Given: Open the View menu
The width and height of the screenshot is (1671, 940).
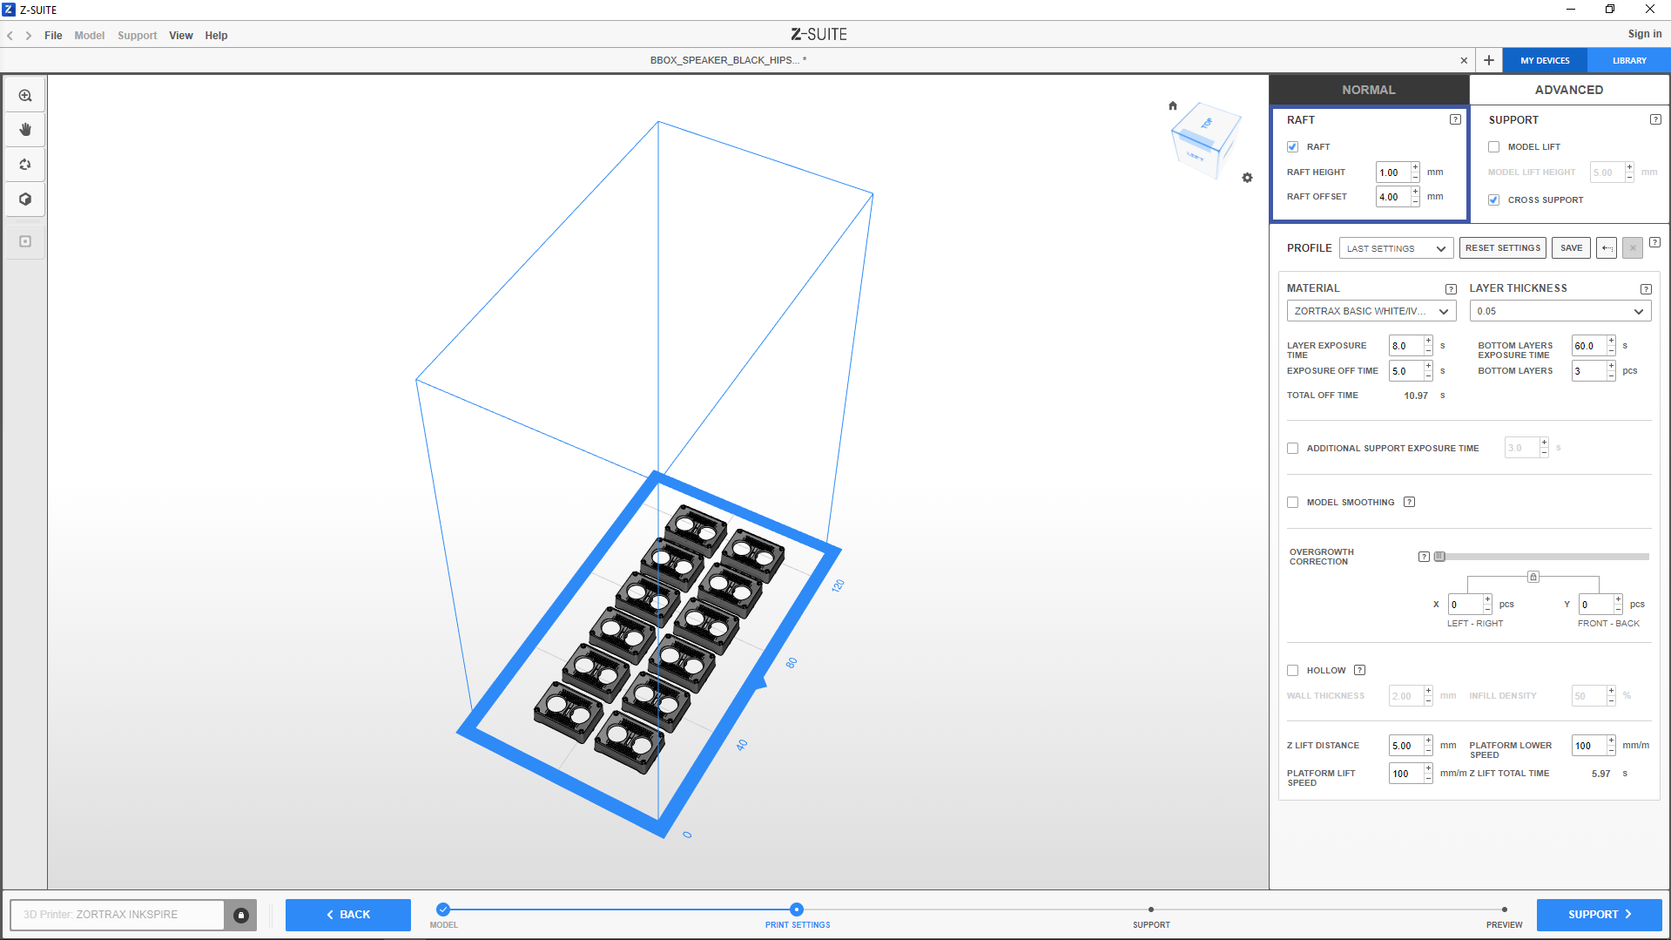Looking at the screenshot, I should coord(180,36).
